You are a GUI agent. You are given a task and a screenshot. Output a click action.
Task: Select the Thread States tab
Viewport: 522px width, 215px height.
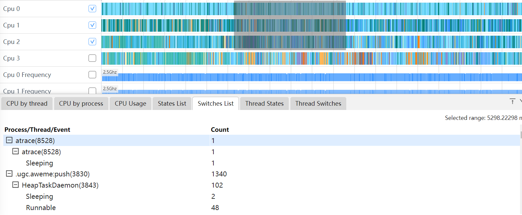click(264, 104)
